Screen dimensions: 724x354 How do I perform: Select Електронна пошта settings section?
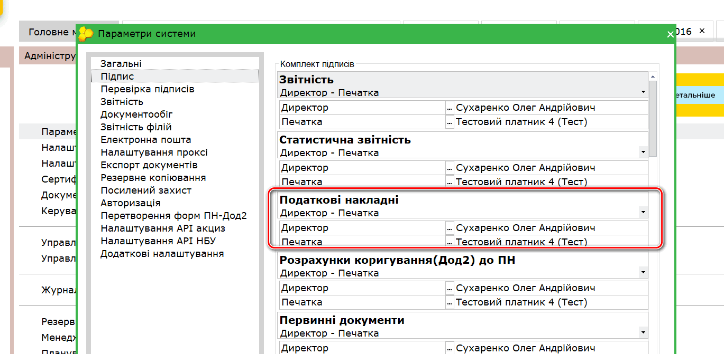point(146,140)
